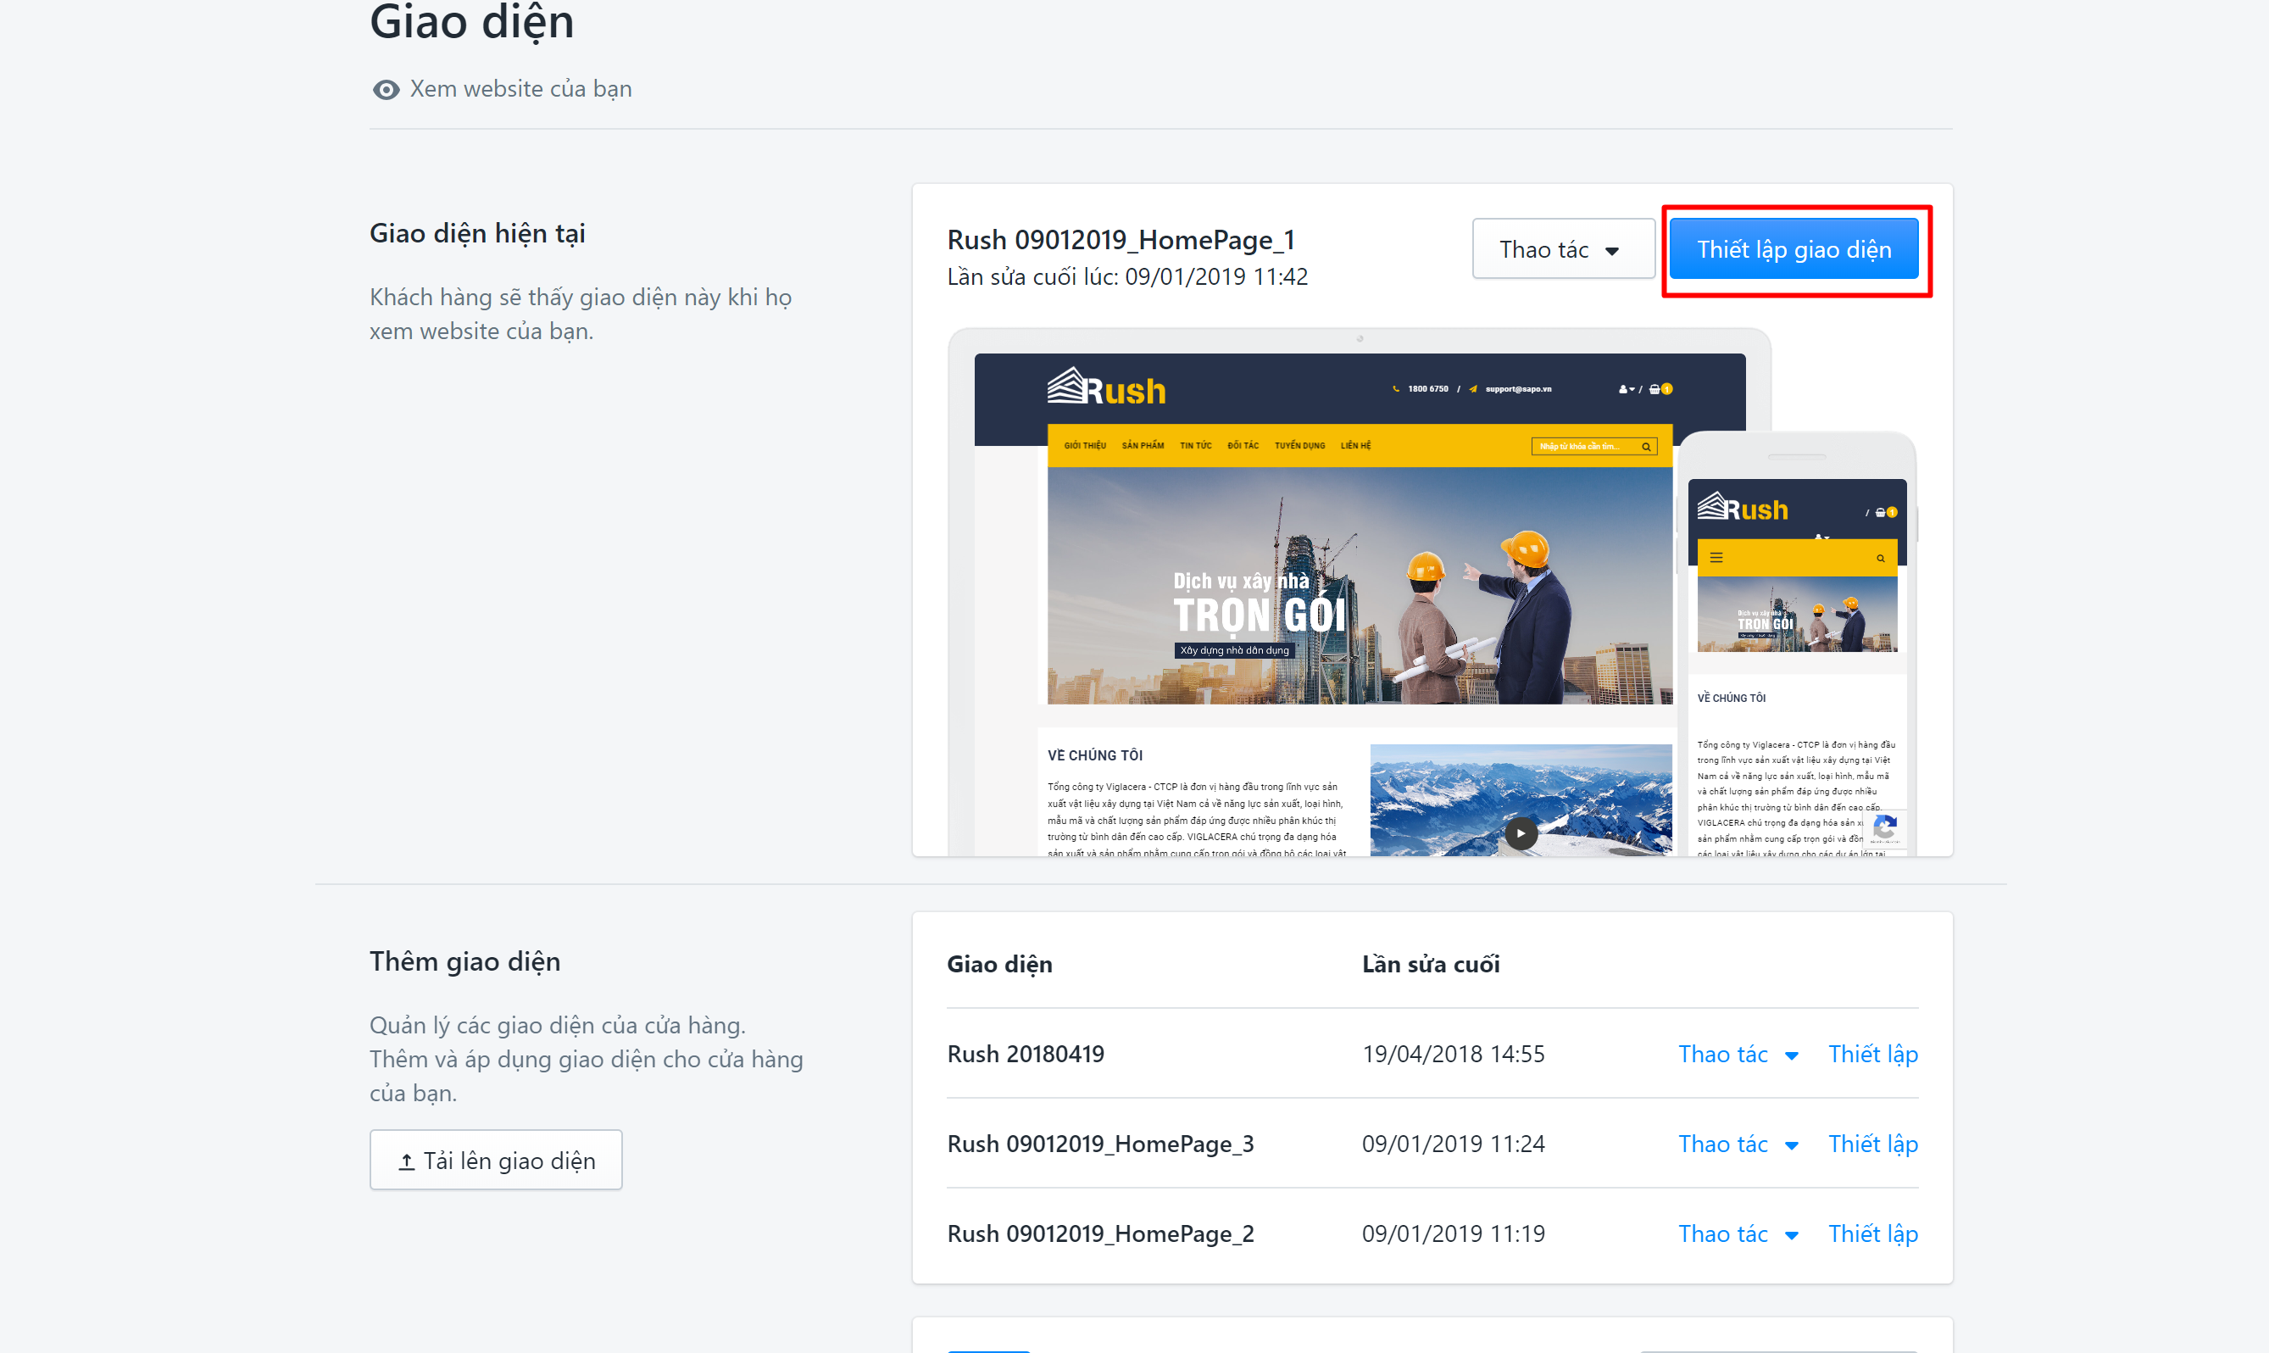The width and height of the screenshot is (2269, 1353).
Task: Click the search icon in mobile preview
Action: point(1880,558)
